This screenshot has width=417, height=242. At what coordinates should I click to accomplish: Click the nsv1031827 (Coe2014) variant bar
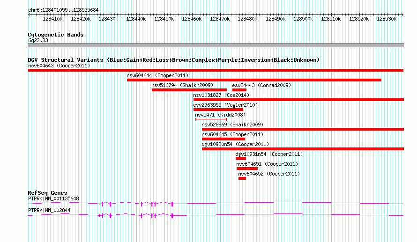(x=298, y=100)
